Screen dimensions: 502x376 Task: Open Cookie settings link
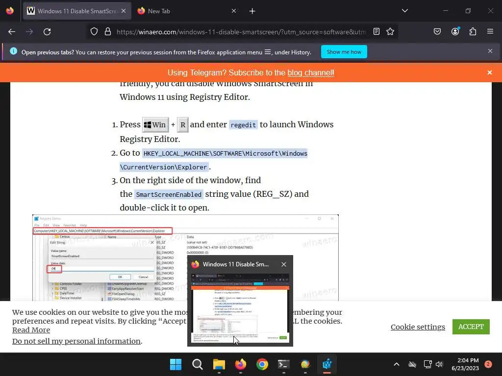pyautogui.click(x=418, y=327)
